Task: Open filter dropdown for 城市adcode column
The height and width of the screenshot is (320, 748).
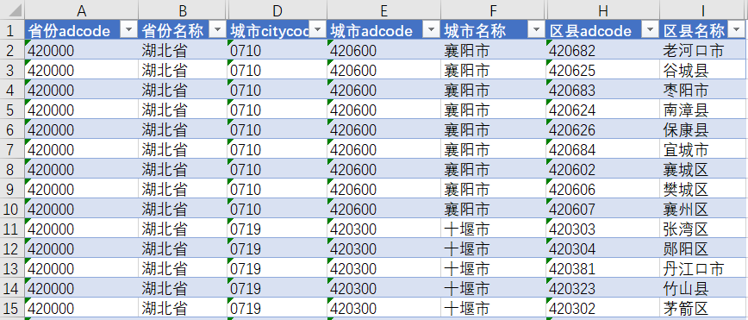Action: point(431,30)
